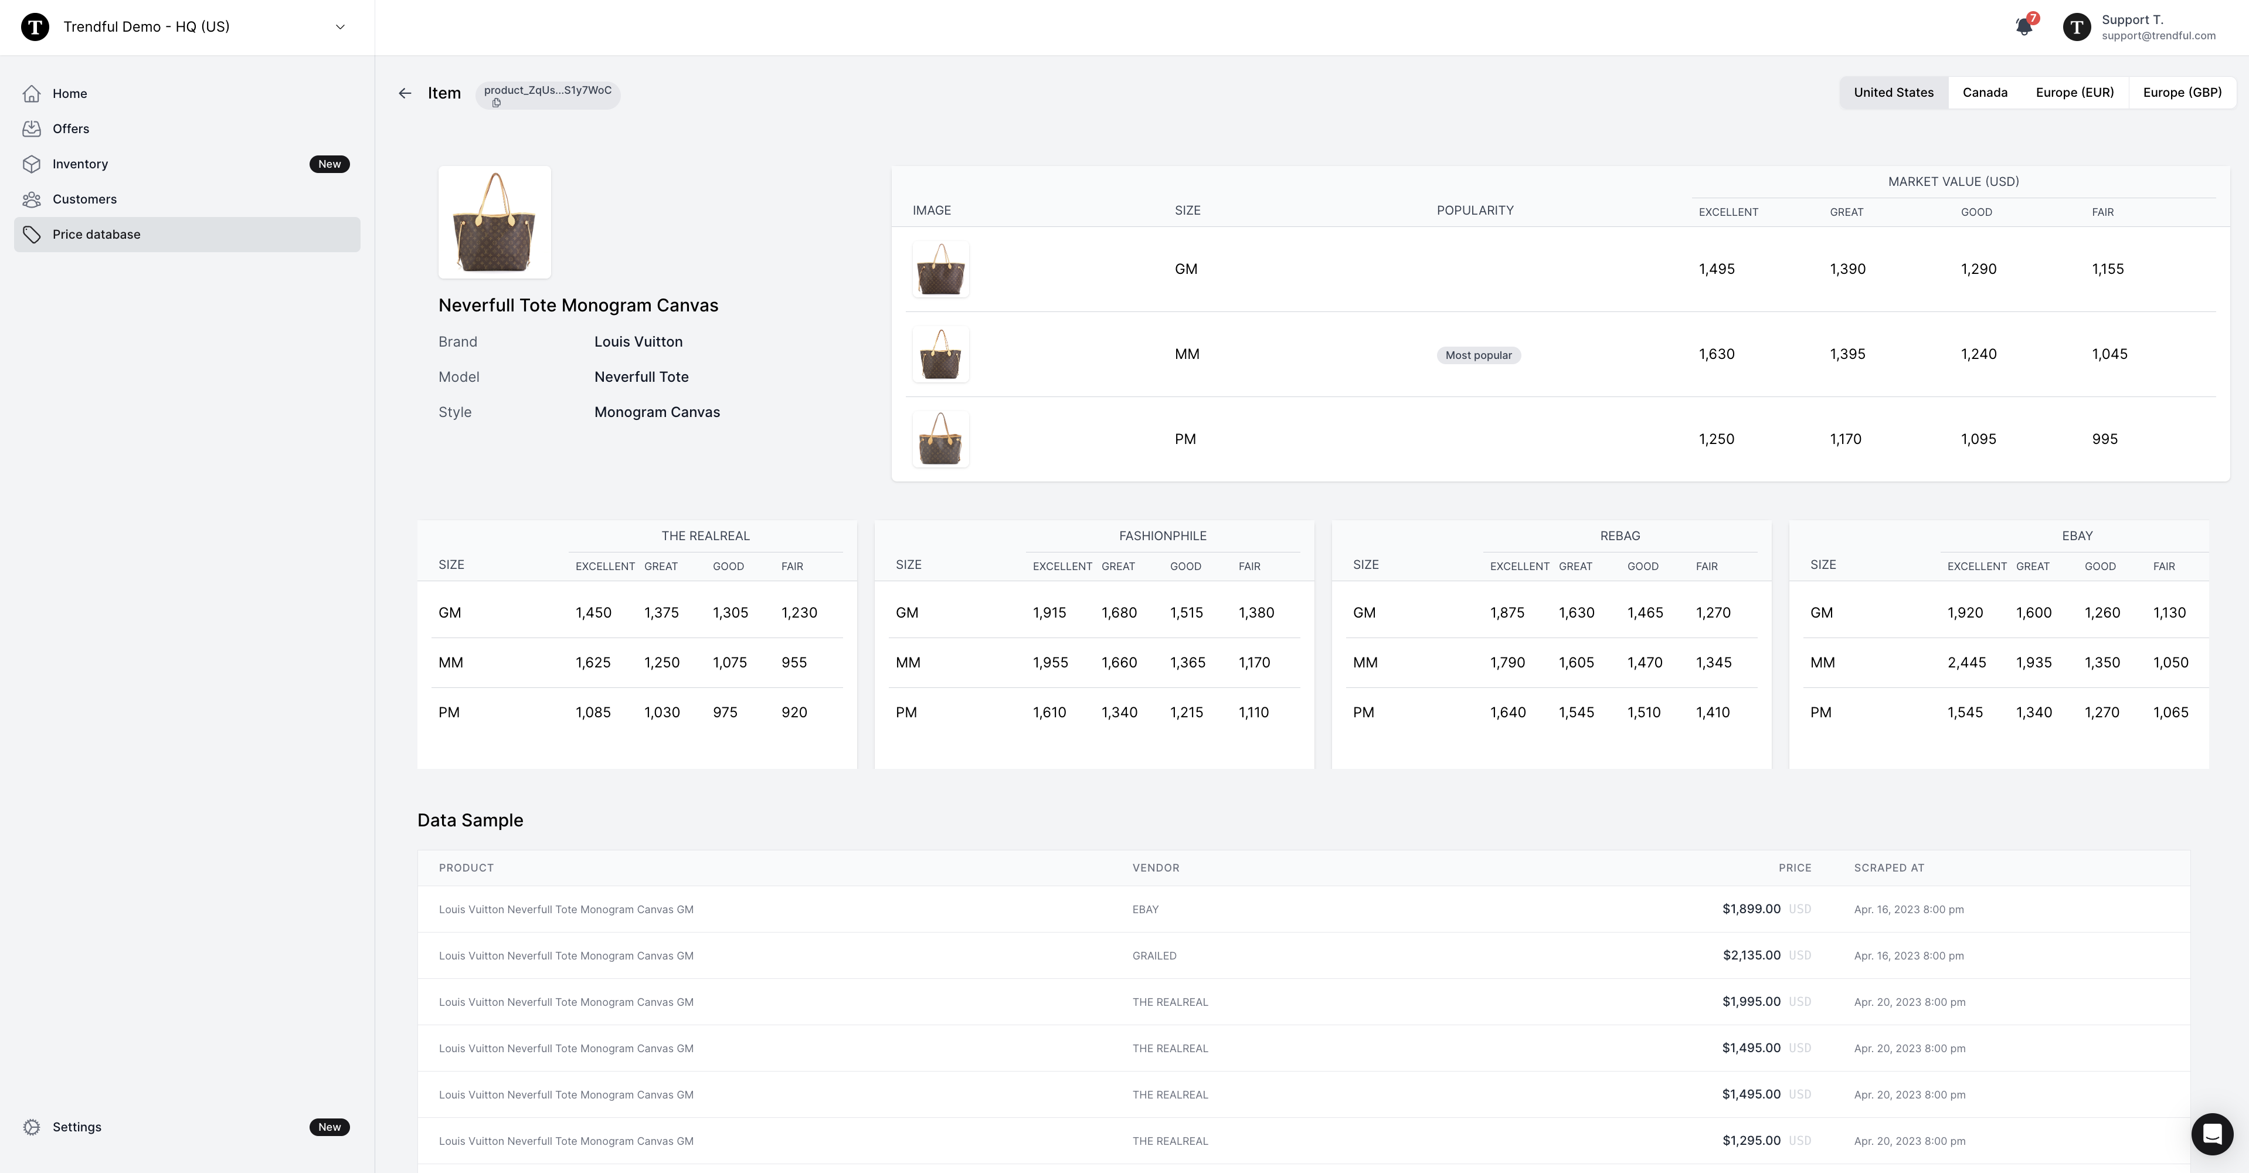Viewport: 2249px width, 1173px height.
Task: Open Customers in sidebar
Action: pyautogui.click(x=187, y=199)
